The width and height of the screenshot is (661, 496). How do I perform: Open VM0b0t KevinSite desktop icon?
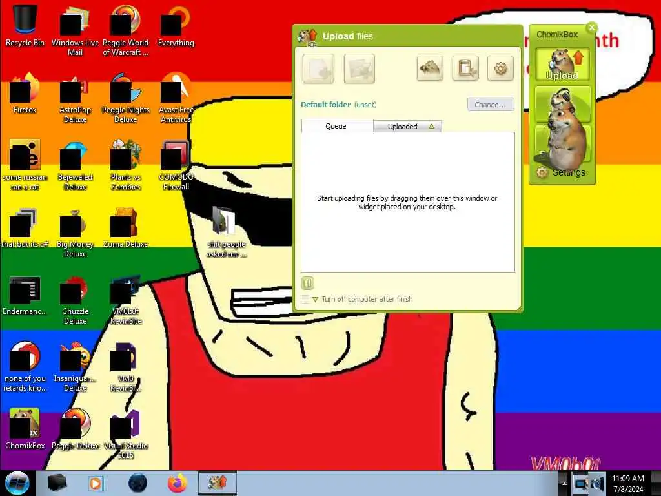(126, 300)
